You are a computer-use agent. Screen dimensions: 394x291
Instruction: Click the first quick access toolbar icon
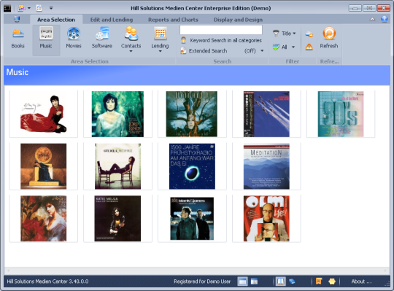tap(22, 8)
